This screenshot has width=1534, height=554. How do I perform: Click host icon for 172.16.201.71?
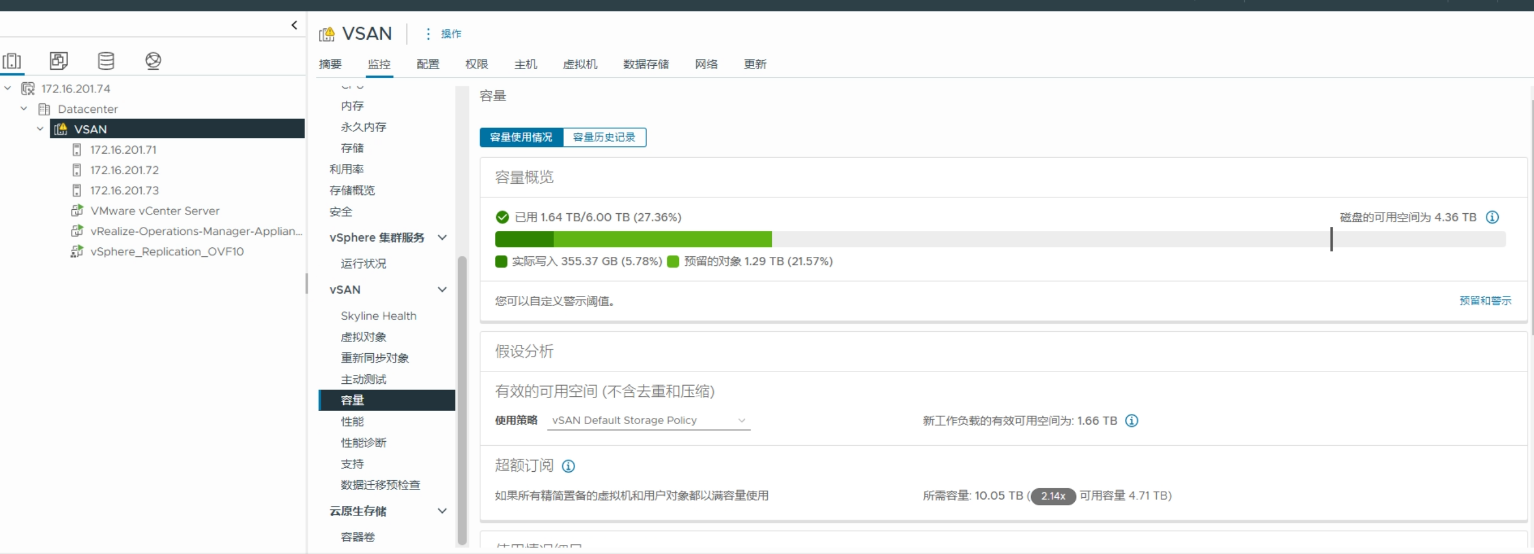77,150
